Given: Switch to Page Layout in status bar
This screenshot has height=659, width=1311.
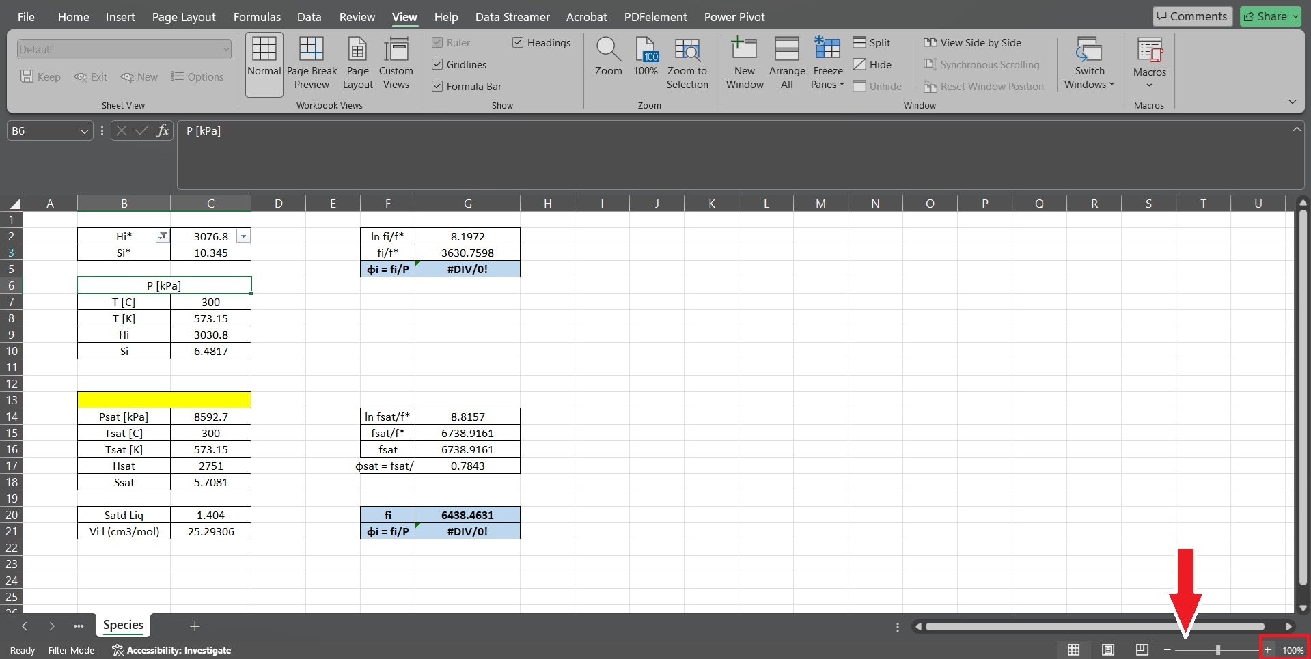Looking at the screenshot, I should click(x=1108, y=650).
